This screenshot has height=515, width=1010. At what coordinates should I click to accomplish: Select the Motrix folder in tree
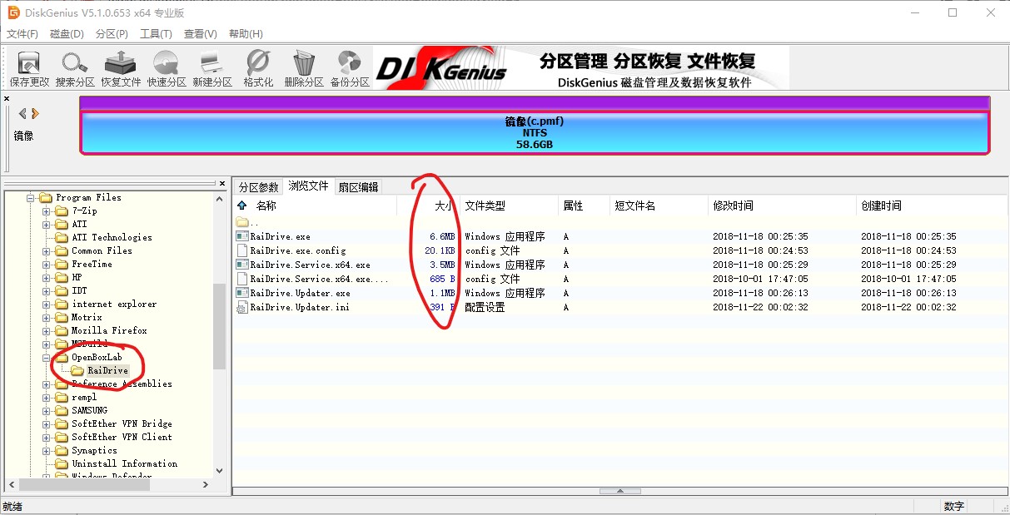tap(87, 317)
